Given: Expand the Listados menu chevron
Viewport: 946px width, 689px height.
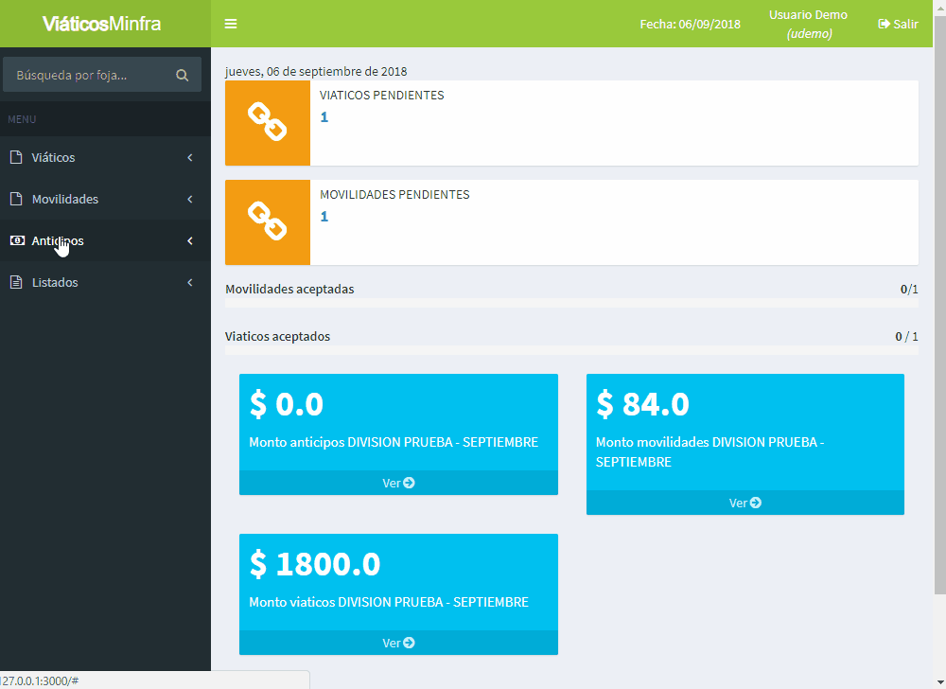Looking at the screenshot, I should [189, 283].
